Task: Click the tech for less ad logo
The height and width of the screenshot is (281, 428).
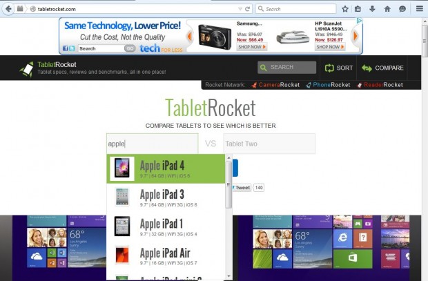Action: point(161,48)
